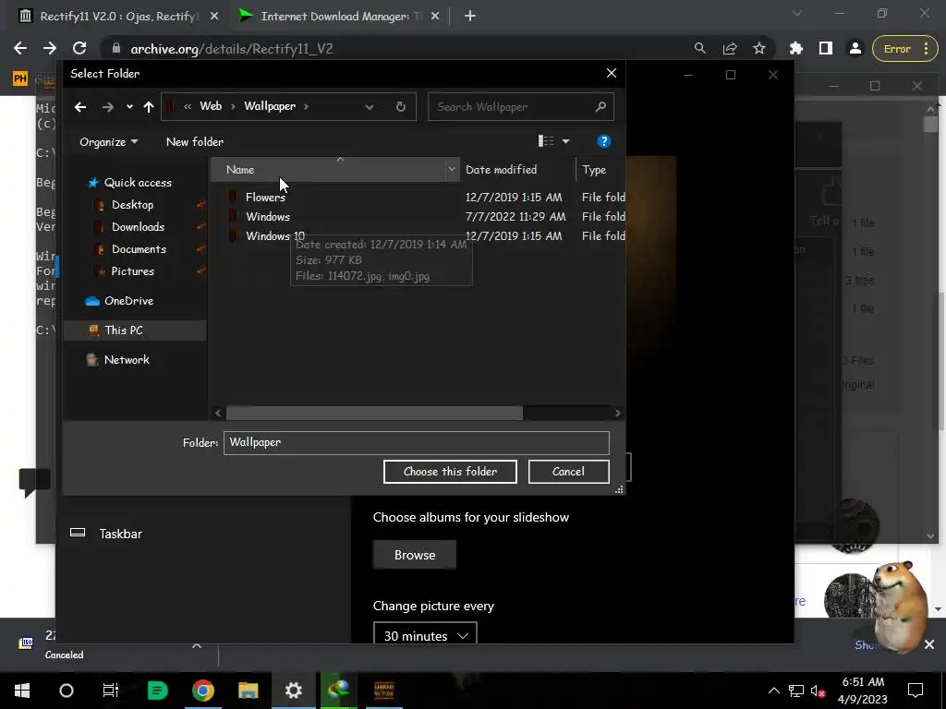
Task: Expand the address bar path dropdown
Action: (370, 107)
